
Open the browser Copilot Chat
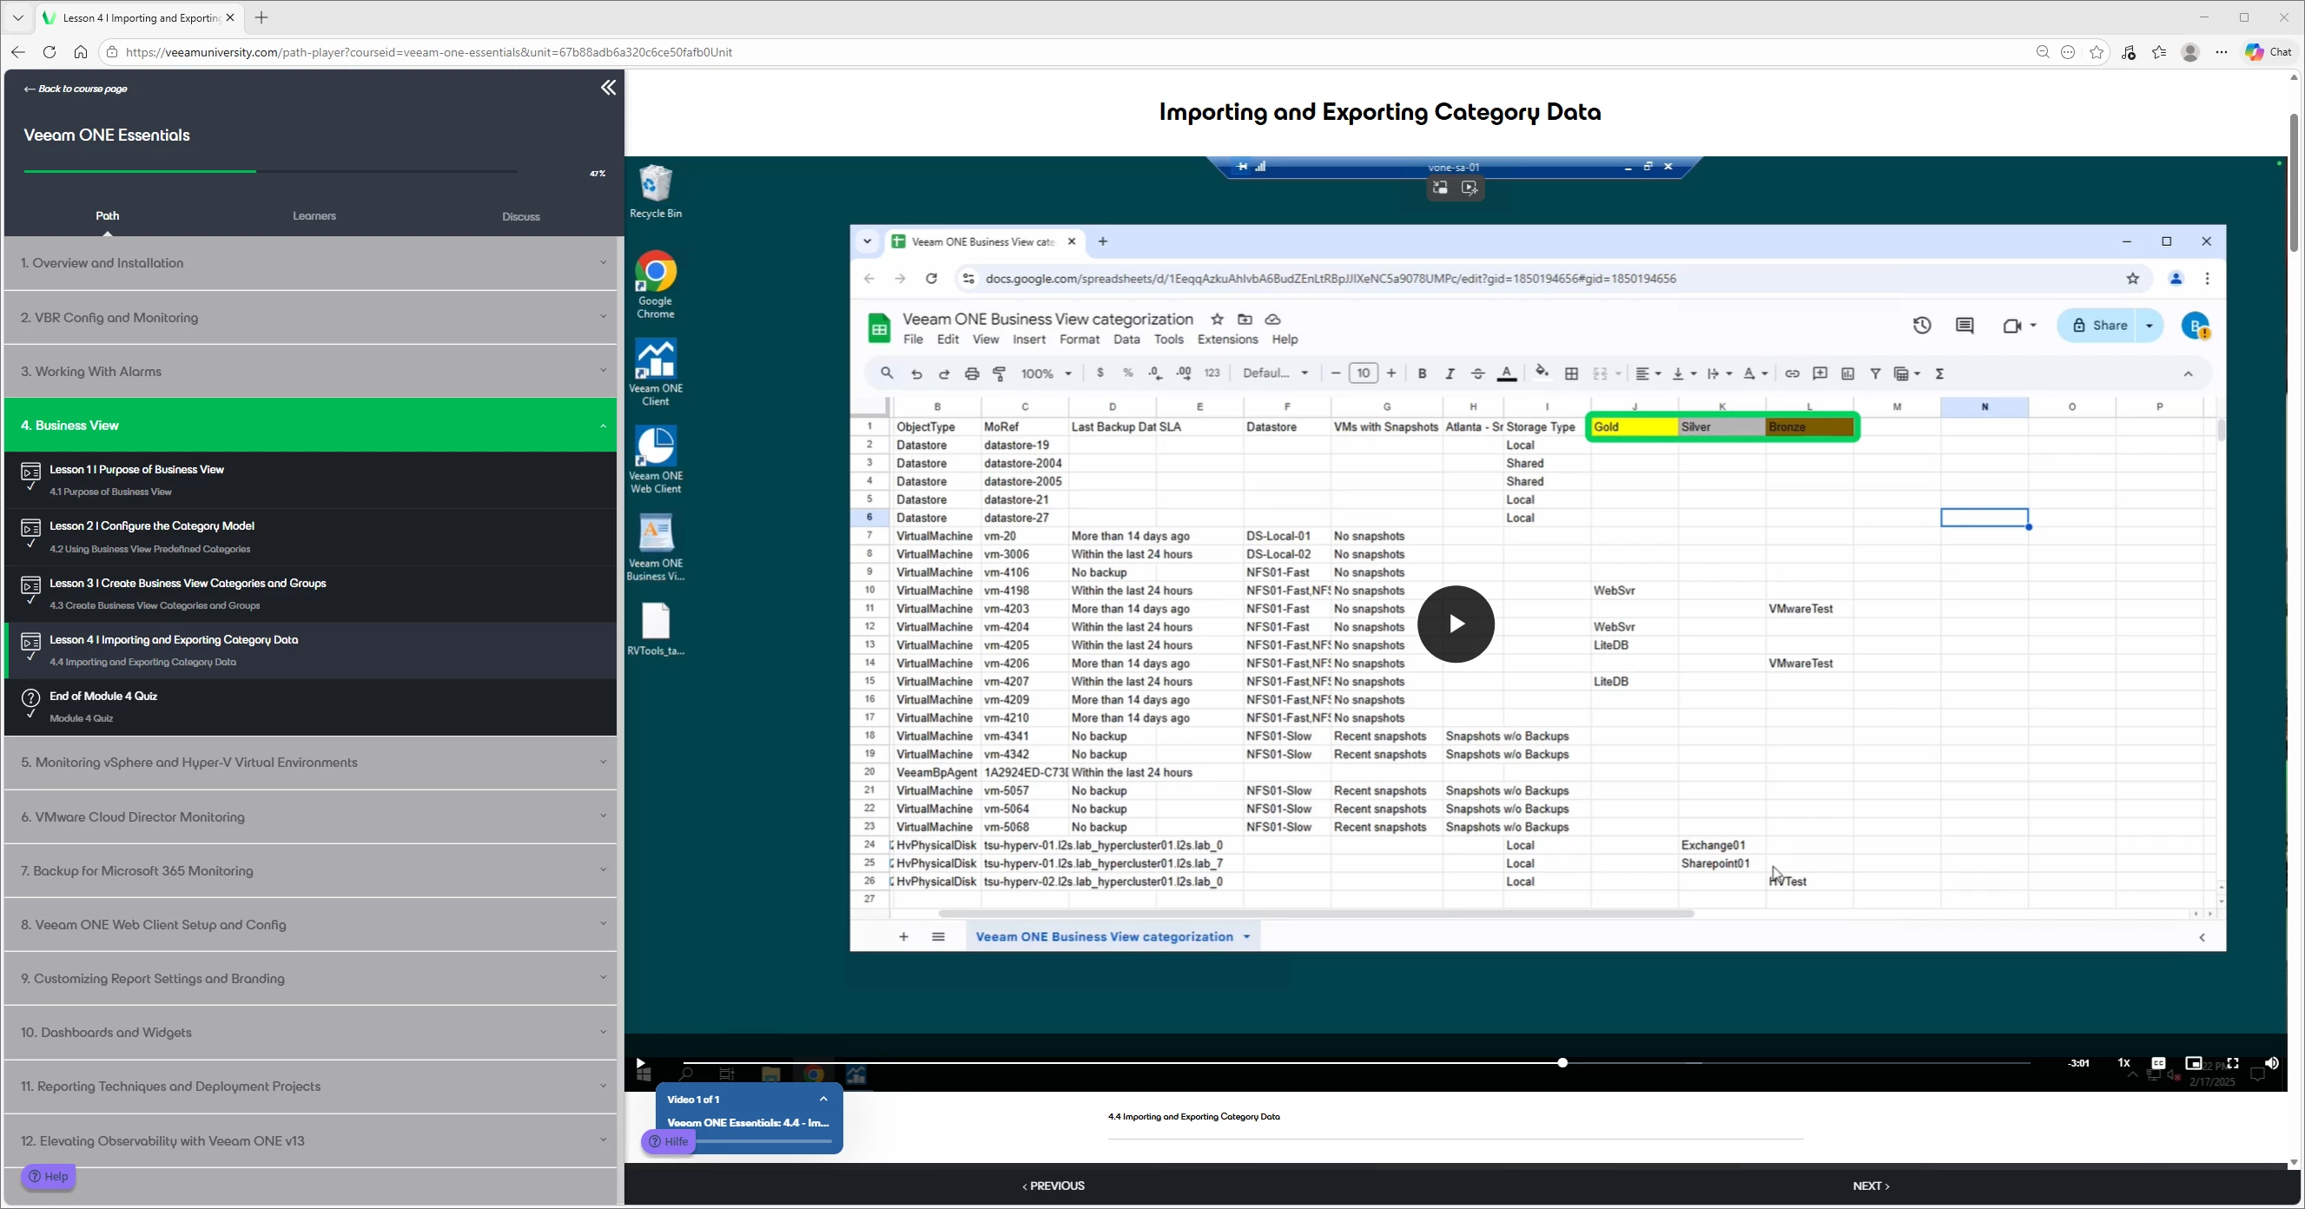(2269, 52)
